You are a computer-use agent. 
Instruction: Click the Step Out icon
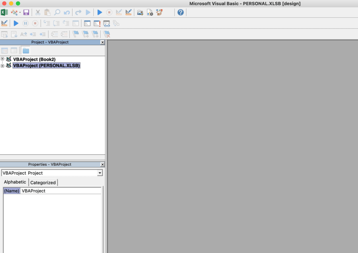click(66, 23)
